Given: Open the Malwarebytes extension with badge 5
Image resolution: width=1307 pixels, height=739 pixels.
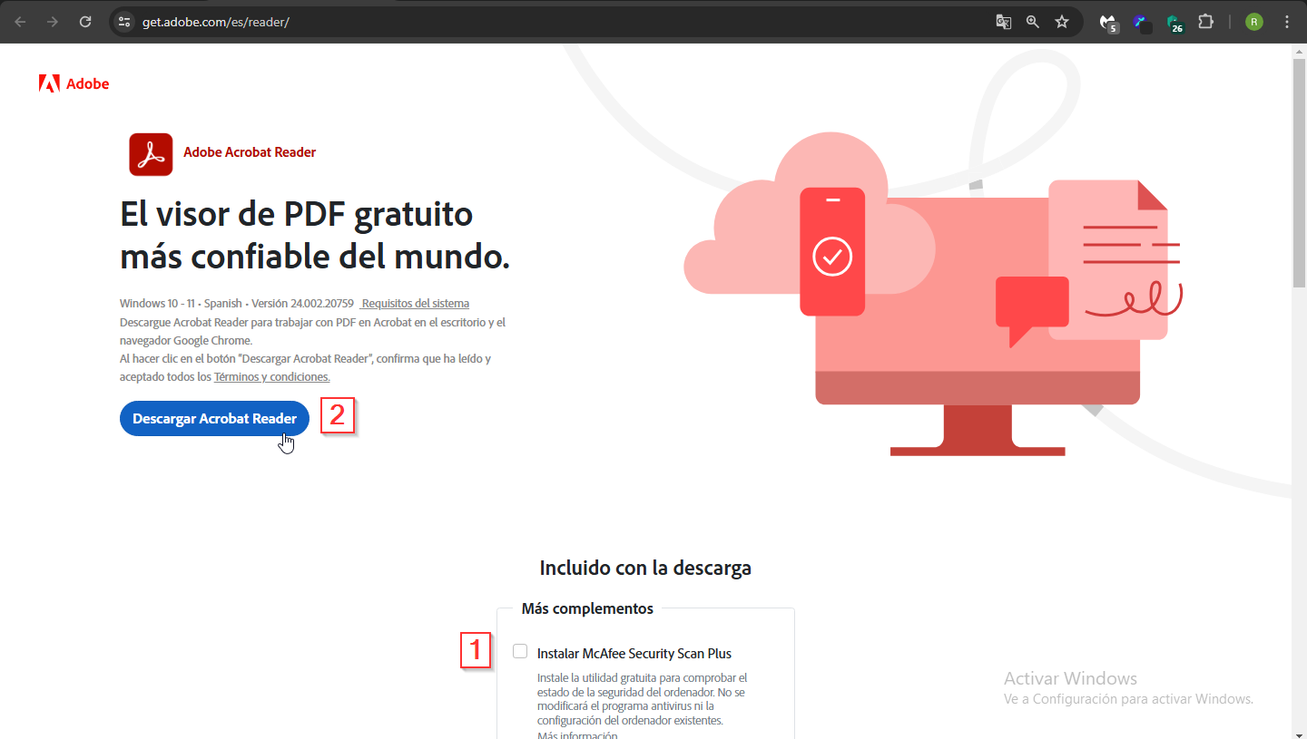Looking at the screenshot, I should [1107, 23].
